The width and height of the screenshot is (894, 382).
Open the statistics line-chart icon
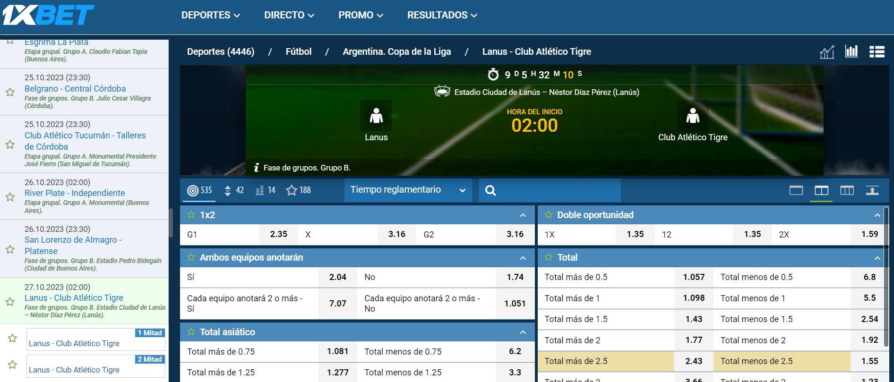pyautogui.click(x=827, y=51)
